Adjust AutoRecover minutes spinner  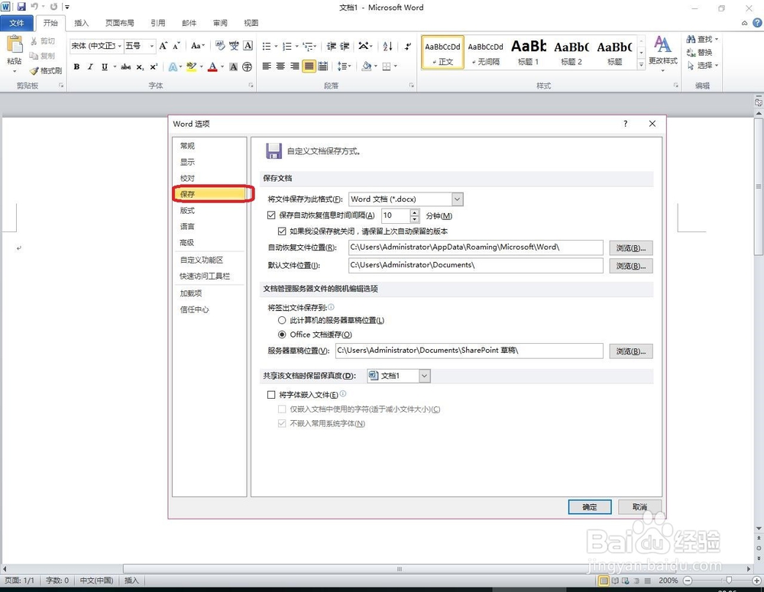(415, 215)
